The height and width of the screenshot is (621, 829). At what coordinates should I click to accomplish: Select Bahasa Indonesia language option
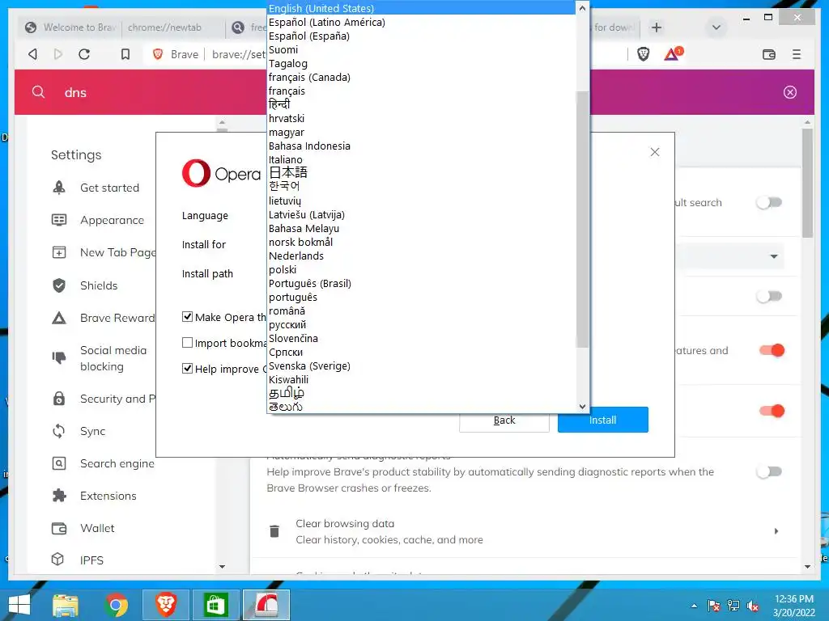(421, 146)
